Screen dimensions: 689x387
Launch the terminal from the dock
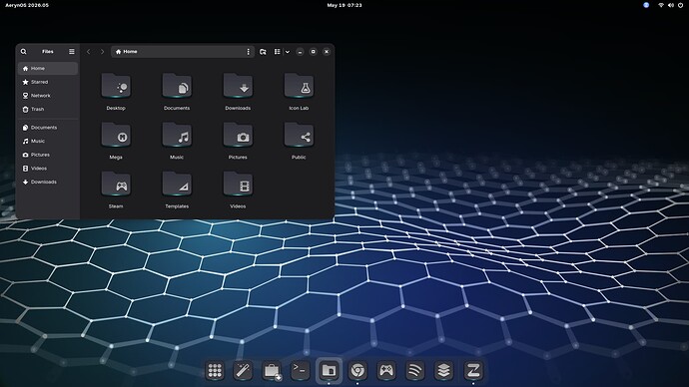[x=301, y=371]
